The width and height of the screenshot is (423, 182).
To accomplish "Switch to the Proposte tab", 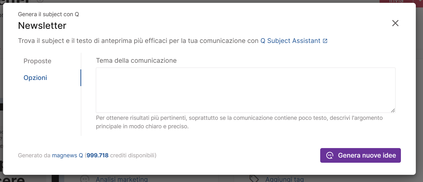I will pos(38,61).
